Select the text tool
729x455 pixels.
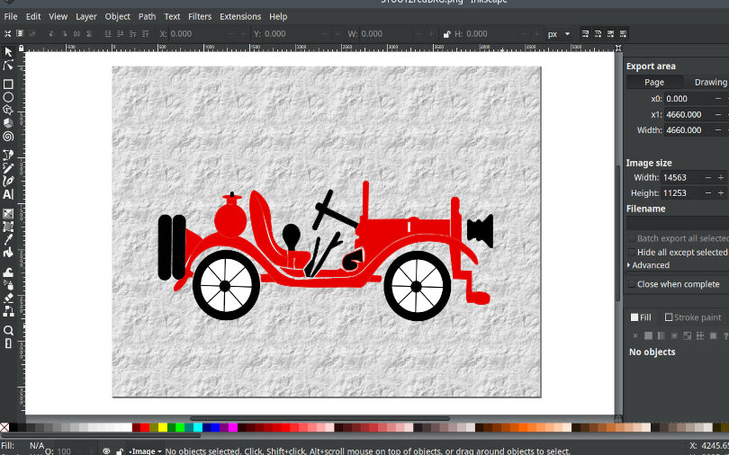click(8, 194)
